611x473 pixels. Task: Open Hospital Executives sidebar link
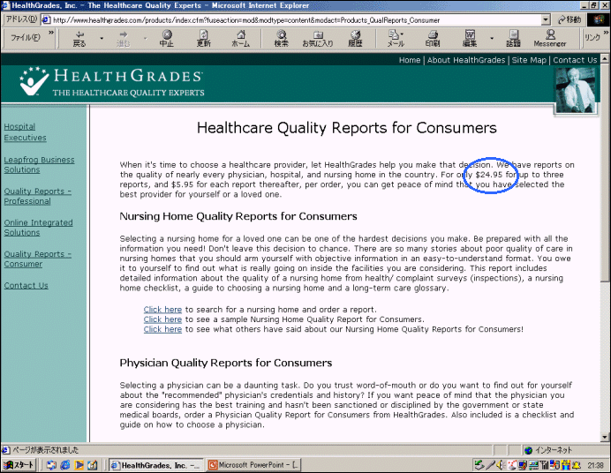25,132
